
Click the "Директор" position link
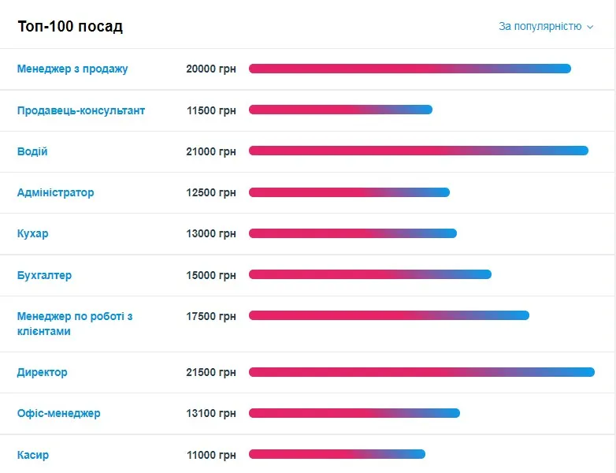click(x=43, y=372)
